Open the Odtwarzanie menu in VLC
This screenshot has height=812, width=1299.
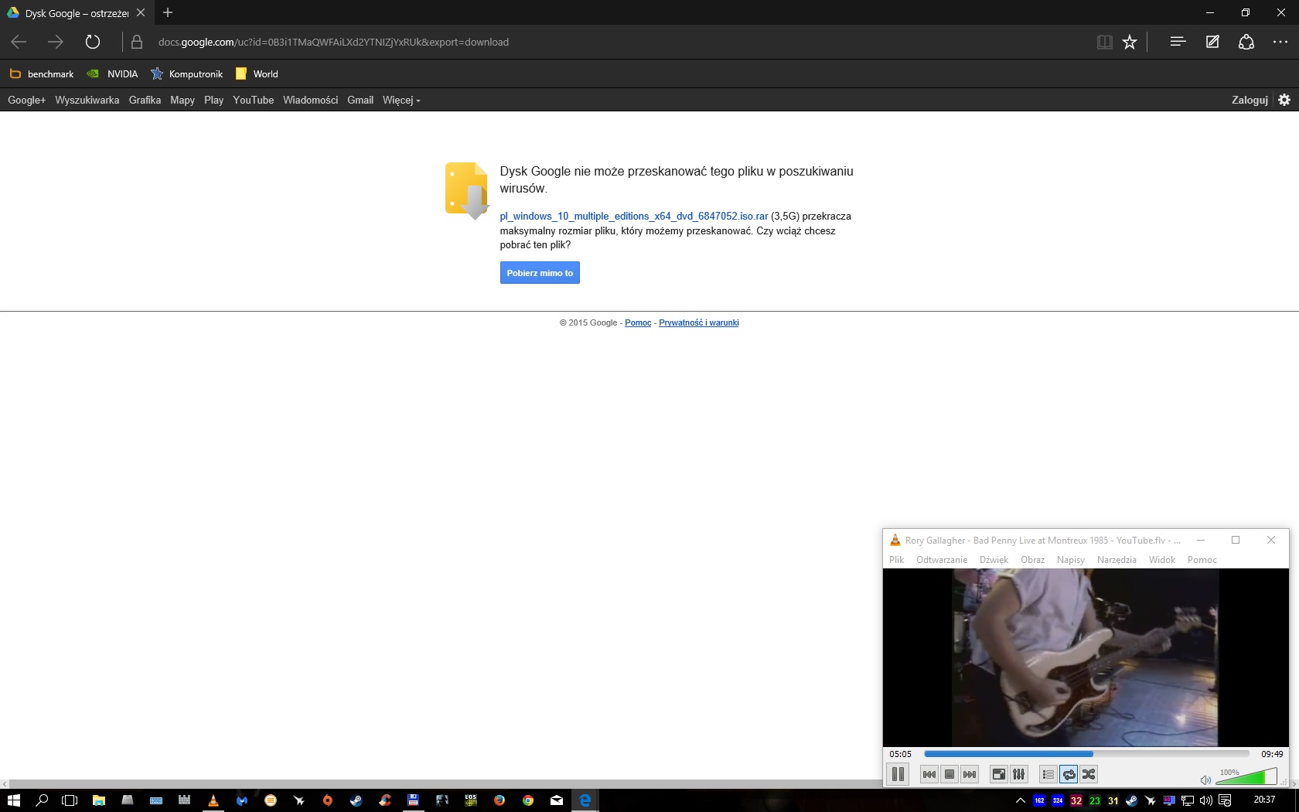point(942,560)
